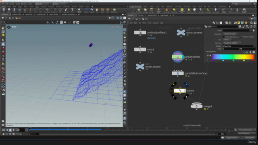Open the Group field dropdown arrow
The height and width of the screenshot is (145, 258).
[x=251, y=31]
